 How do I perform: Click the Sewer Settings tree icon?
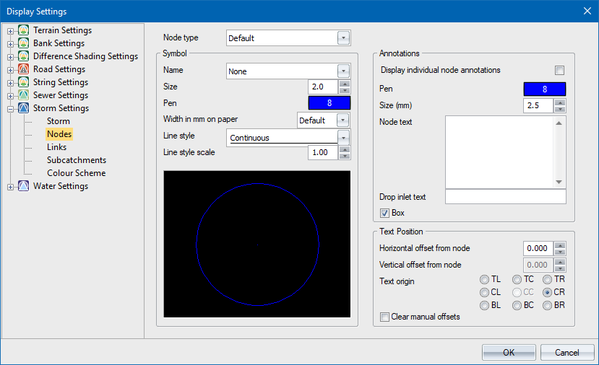[x=24, y=95]
